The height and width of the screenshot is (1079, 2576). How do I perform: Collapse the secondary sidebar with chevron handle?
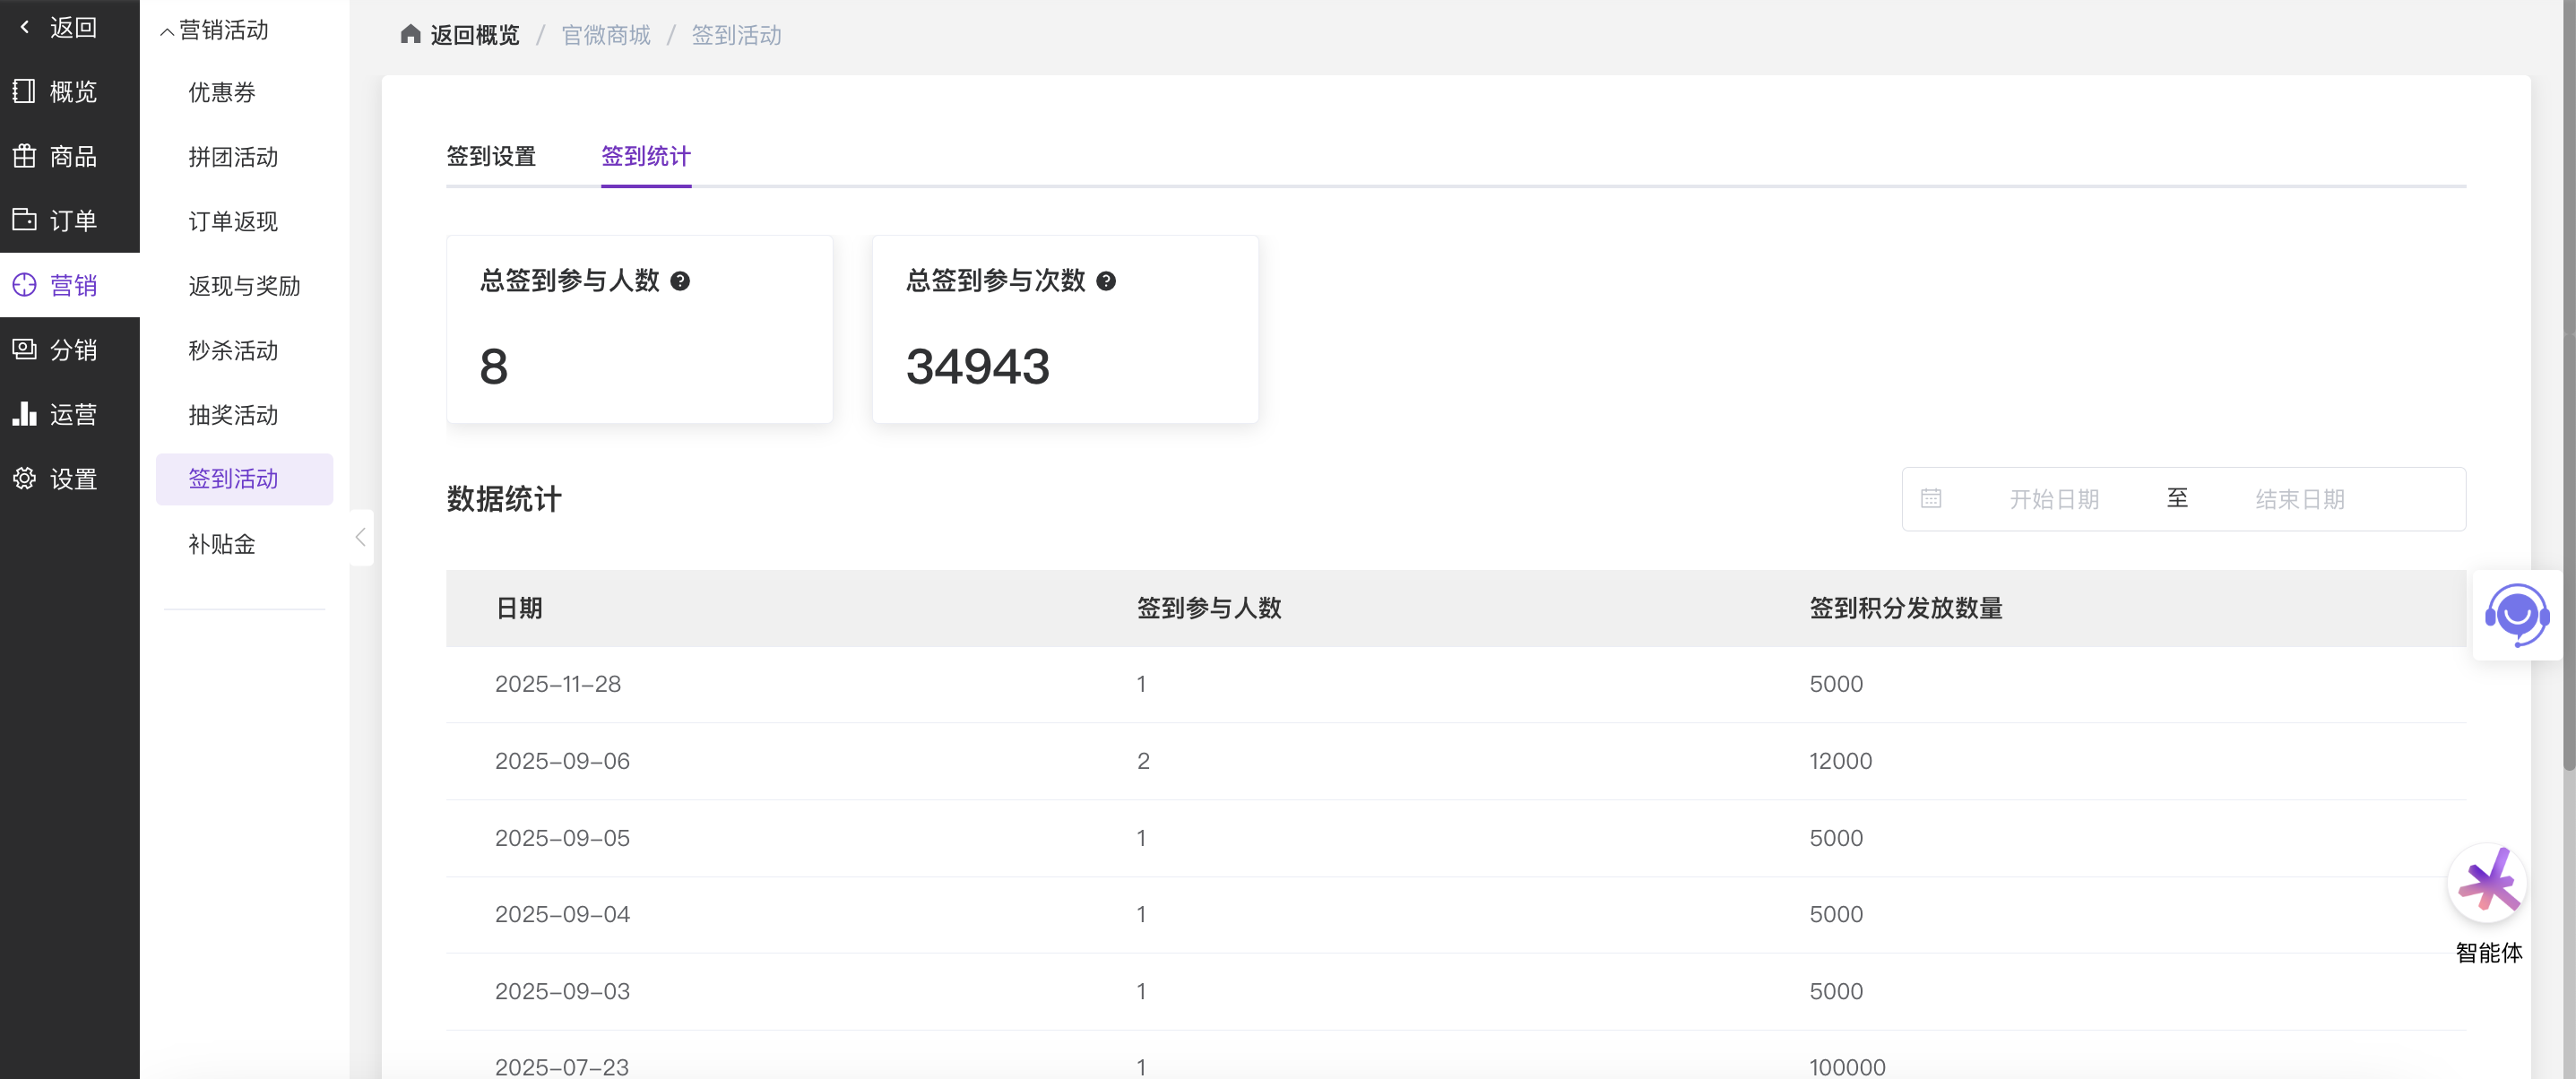[361, 537]
